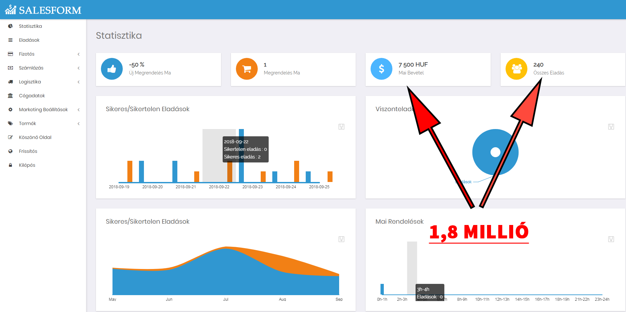Save the Mai Rendelések chart image
Image resolution: width=626 pixels, height=312 pixels.
click(611, 239)
